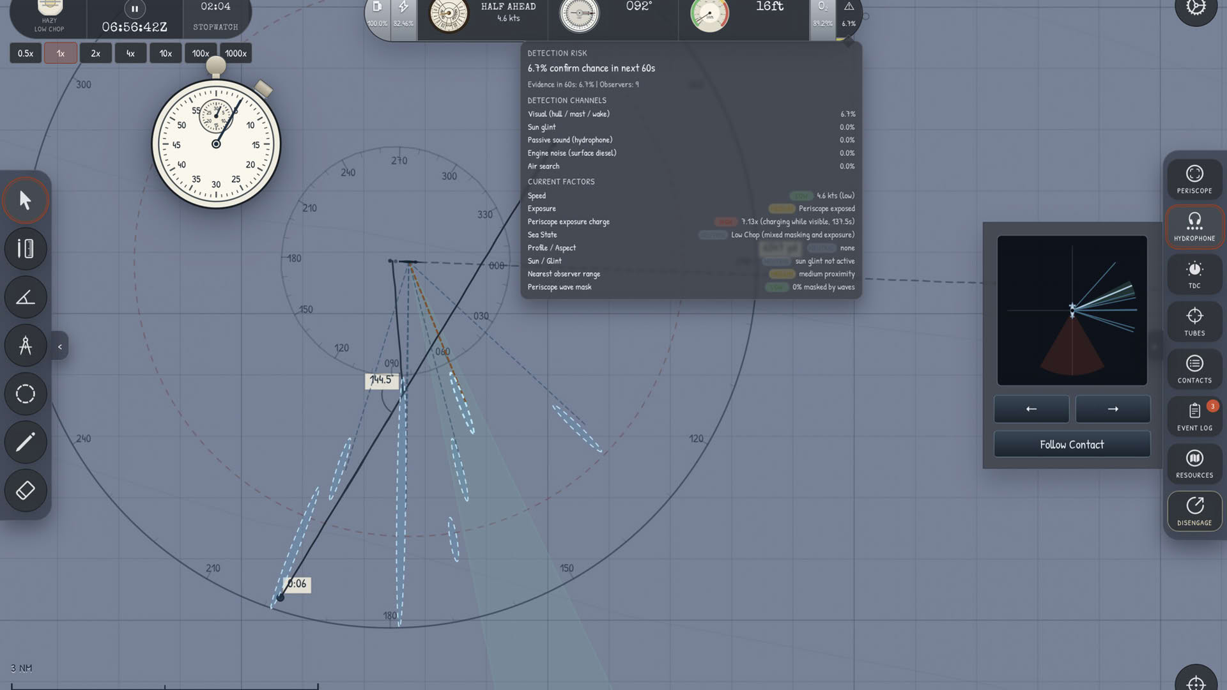
Task: Click the stopwatch crown button
Action: 216,65
